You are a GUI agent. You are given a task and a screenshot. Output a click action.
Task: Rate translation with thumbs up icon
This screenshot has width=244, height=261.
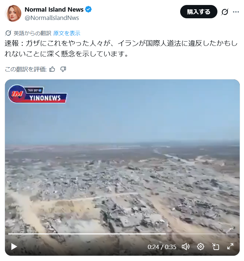click(52, 69)
